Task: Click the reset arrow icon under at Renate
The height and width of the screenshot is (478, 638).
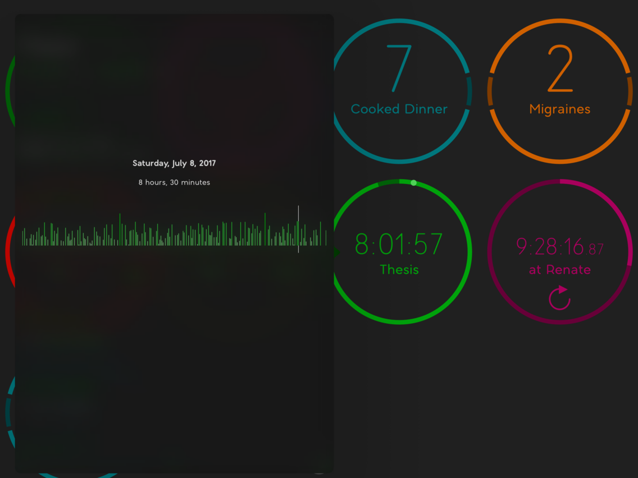Action: (x=560, y=297)
